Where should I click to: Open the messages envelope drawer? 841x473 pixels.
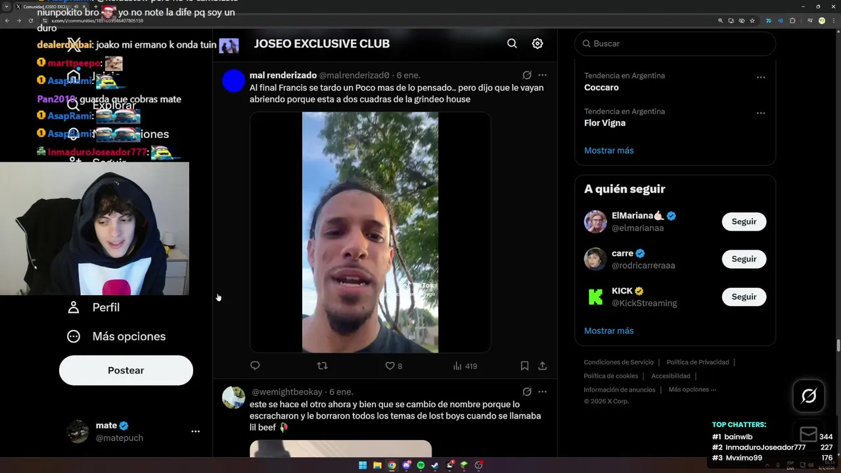pyautogui.click(x=809, y=435)
